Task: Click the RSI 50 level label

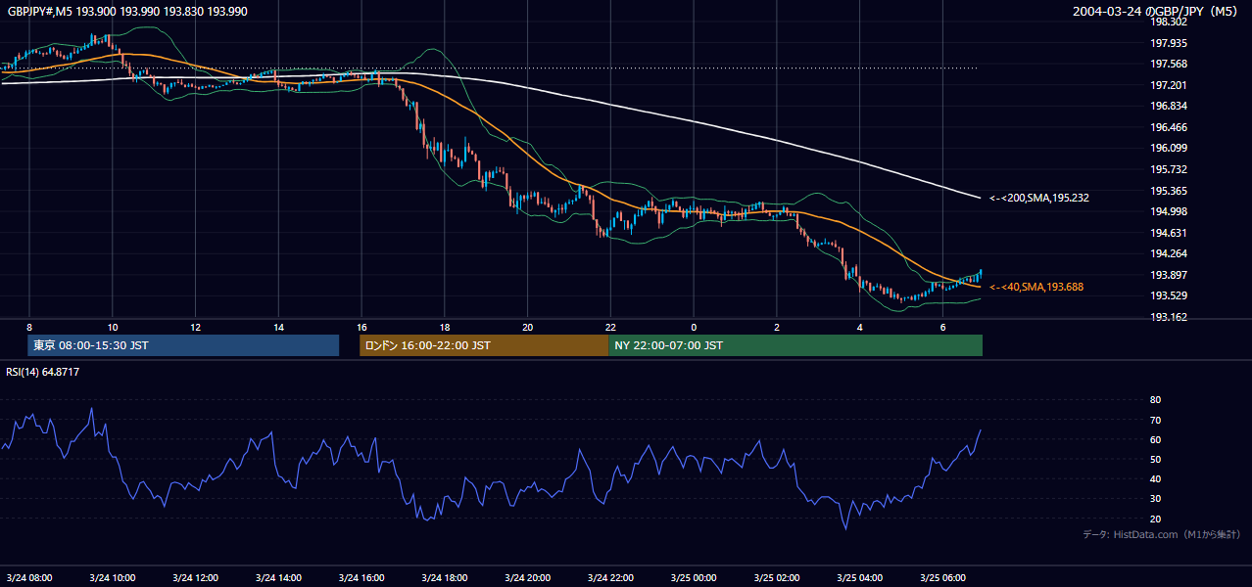Action: [1155, 459]
